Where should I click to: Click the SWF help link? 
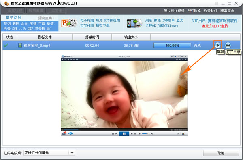15,29
